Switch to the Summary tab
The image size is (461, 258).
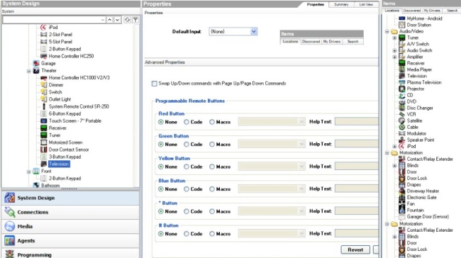(x=341, y=4)
